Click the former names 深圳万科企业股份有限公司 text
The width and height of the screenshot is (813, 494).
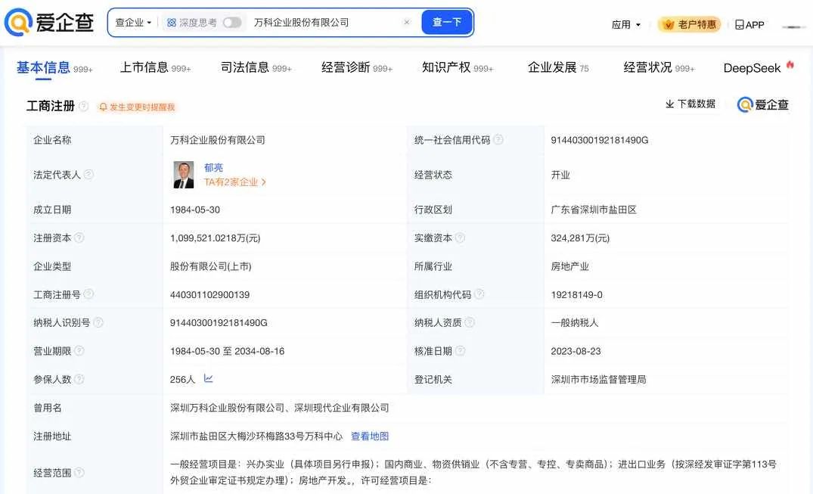click(228, 408)
